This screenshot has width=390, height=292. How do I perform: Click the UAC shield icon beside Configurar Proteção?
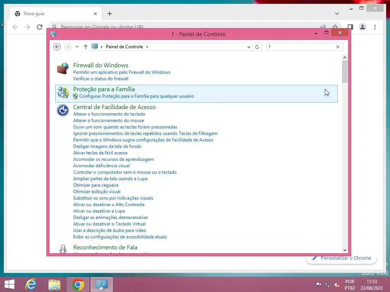click(x=75, y=96)
